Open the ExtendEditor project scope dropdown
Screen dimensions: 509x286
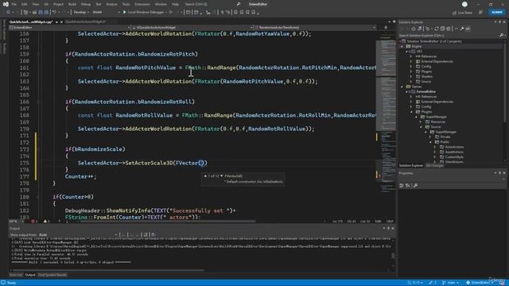(x=70, y=28)
